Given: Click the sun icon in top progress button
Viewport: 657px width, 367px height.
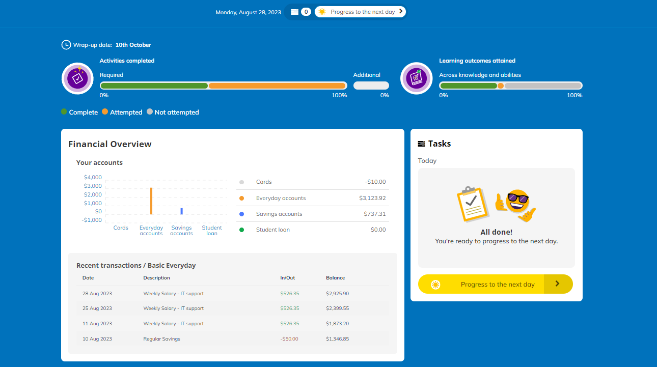Looking at the screenshot, I should (x=322, y=12).
